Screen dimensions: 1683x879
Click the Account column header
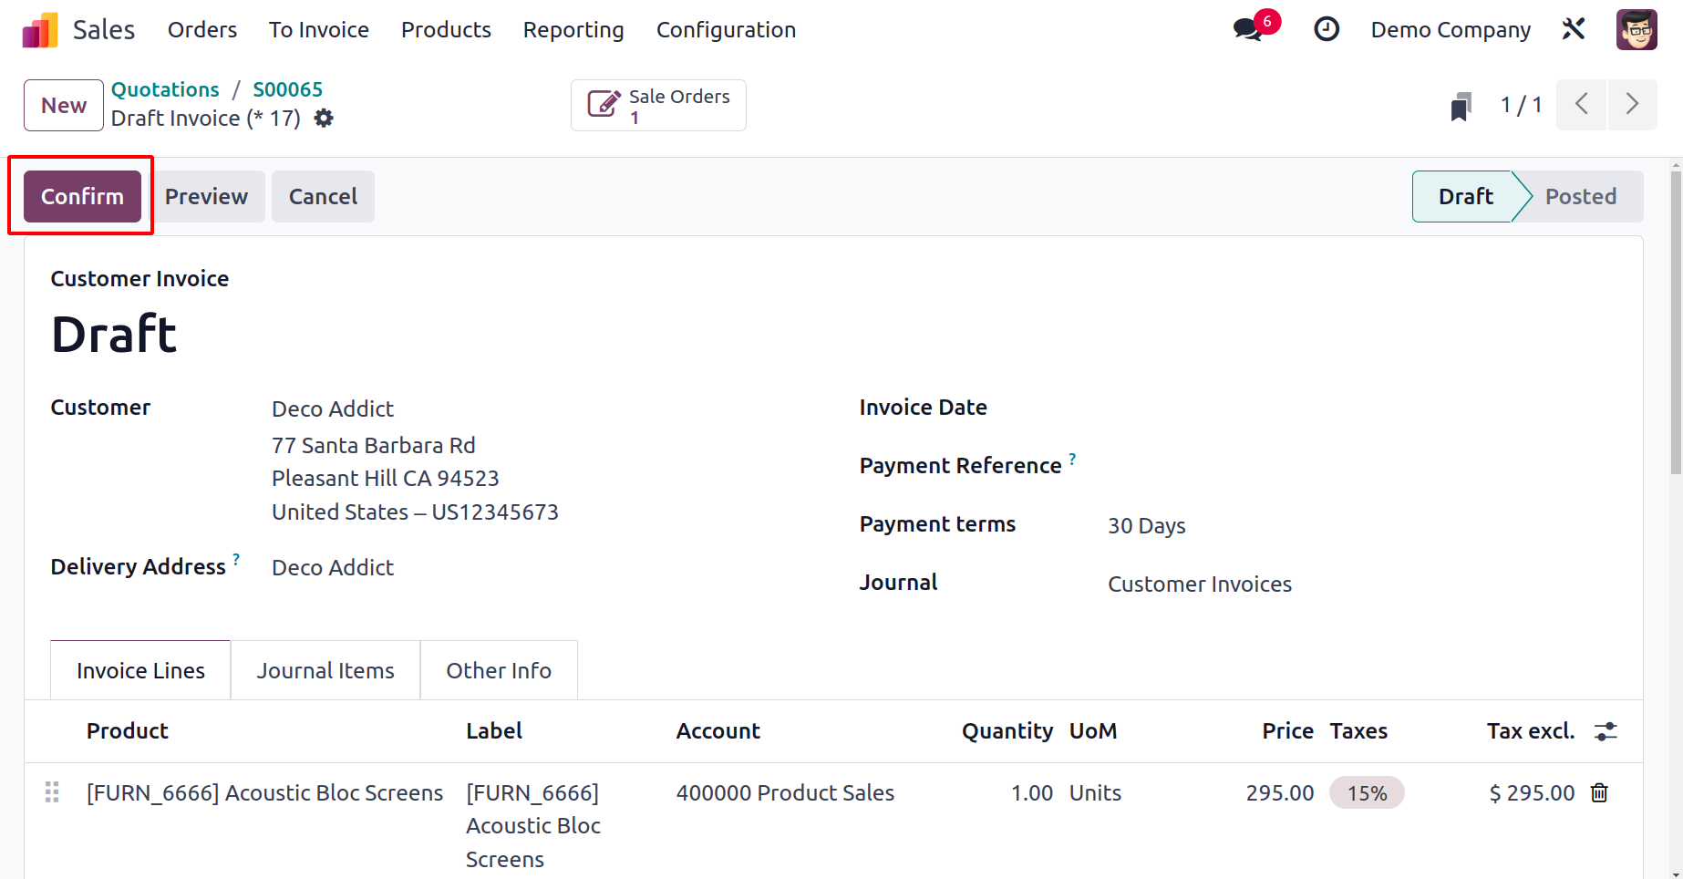718,731
